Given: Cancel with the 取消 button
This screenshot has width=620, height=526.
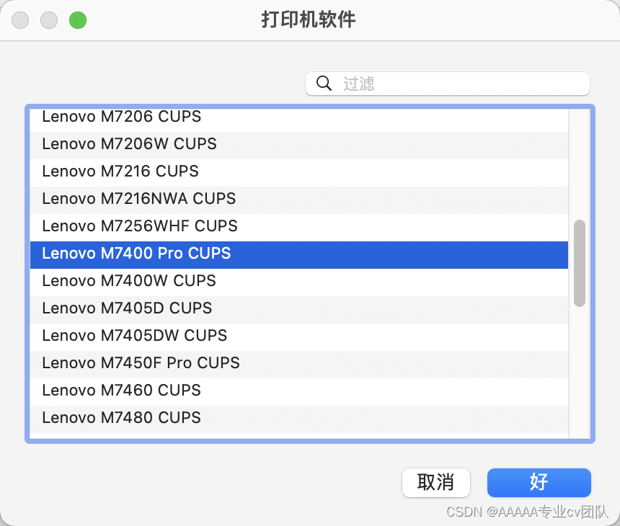Looking at the screenshot, I should click(435, 483).
